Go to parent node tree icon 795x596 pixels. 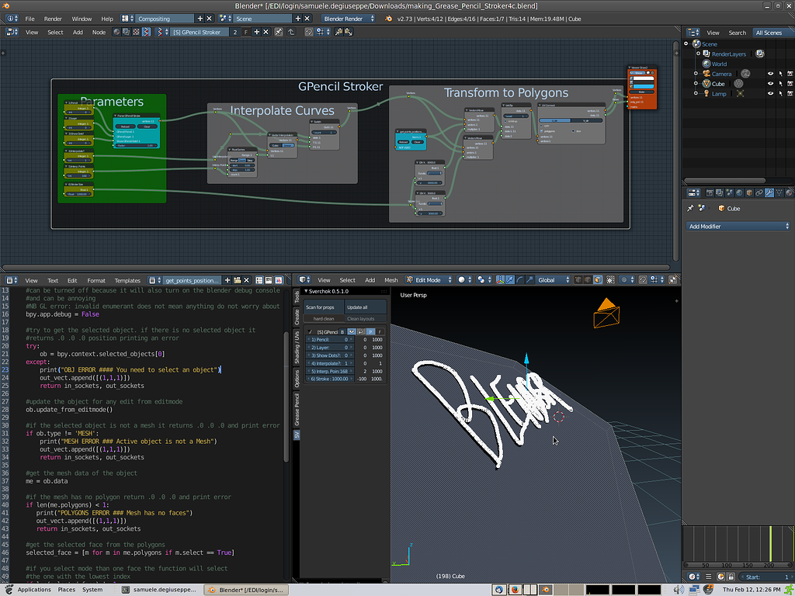click(291, 32)
